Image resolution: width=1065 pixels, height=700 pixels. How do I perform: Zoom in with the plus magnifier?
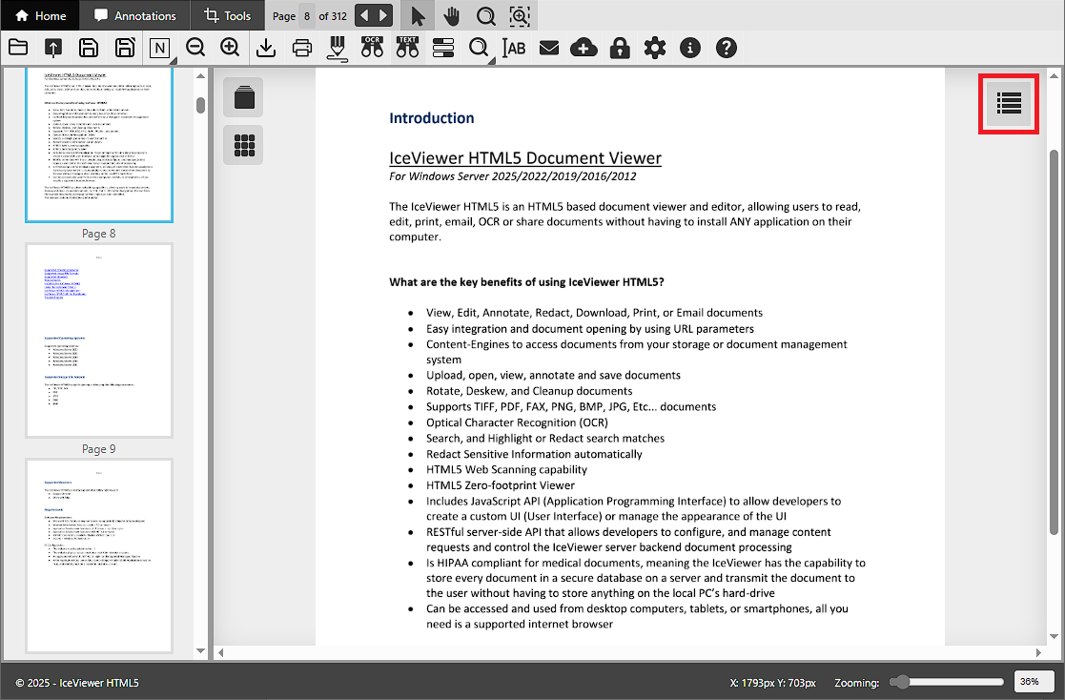coord(230,48)
